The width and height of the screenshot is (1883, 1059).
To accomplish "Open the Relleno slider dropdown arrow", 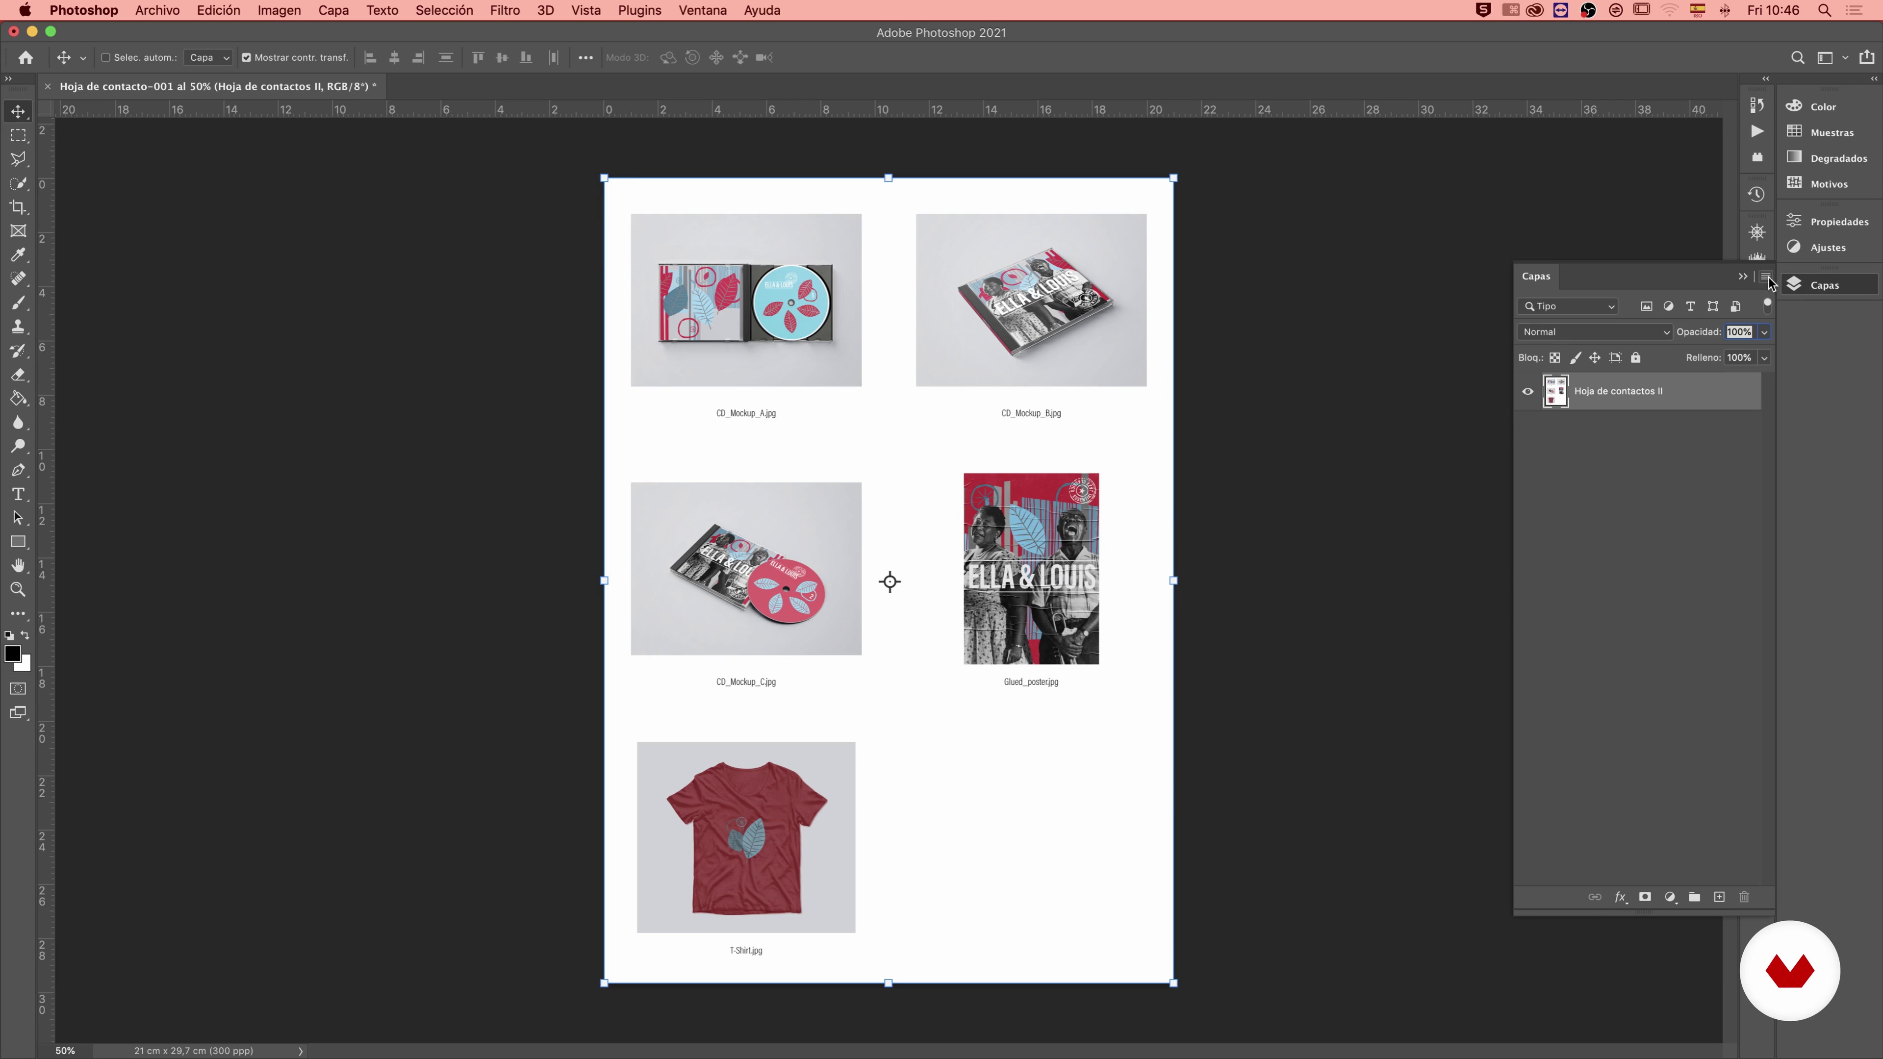I will click(x=1764, y=357).
